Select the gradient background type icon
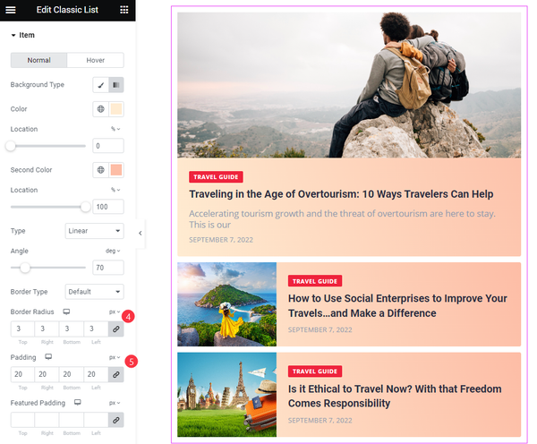 coord(116,85)
